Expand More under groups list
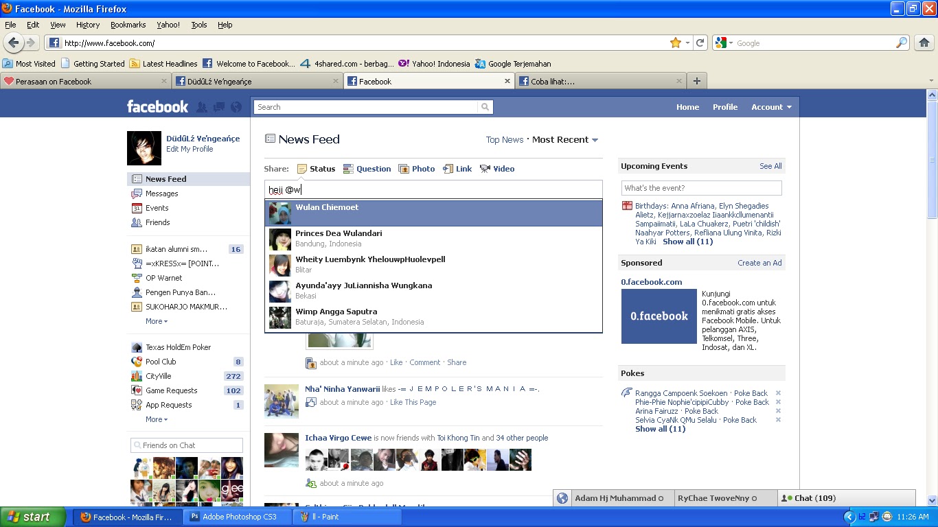The height and width of the screenshot is (527, 938). click(x=157, y=321)
